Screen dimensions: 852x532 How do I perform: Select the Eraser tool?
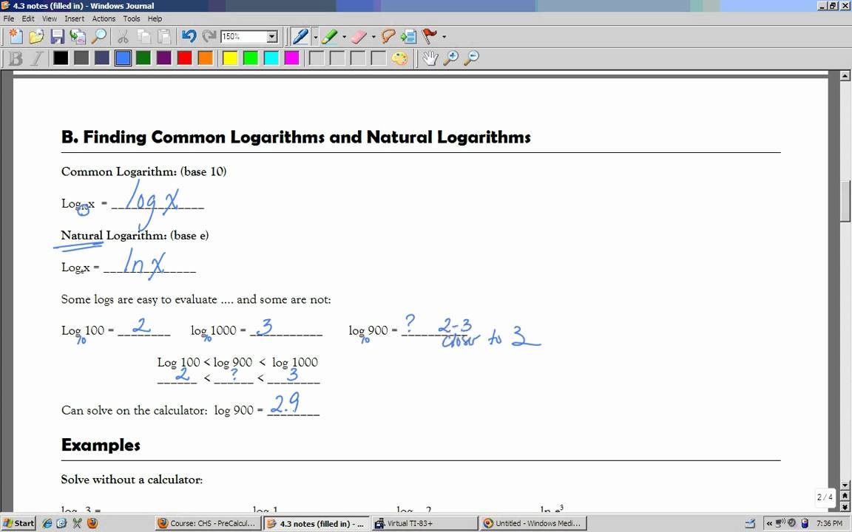tap(359, 36)
